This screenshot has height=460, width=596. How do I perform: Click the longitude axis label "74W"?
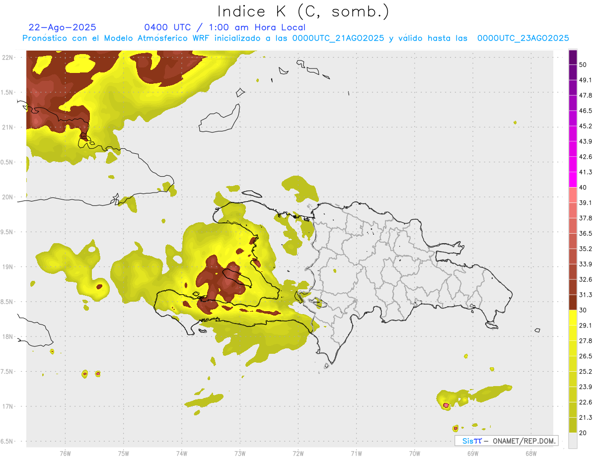(182, 454)
